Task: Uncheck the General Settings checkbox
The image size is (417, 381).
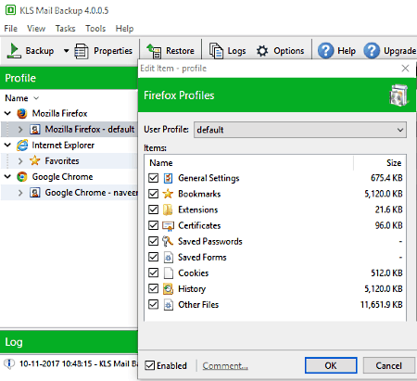Action: (x=153, y=178)
